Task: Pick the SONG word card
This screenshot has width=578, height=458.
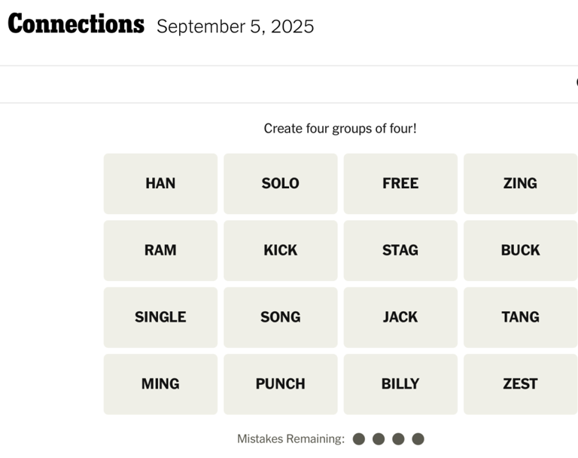Action: (280, 317)
